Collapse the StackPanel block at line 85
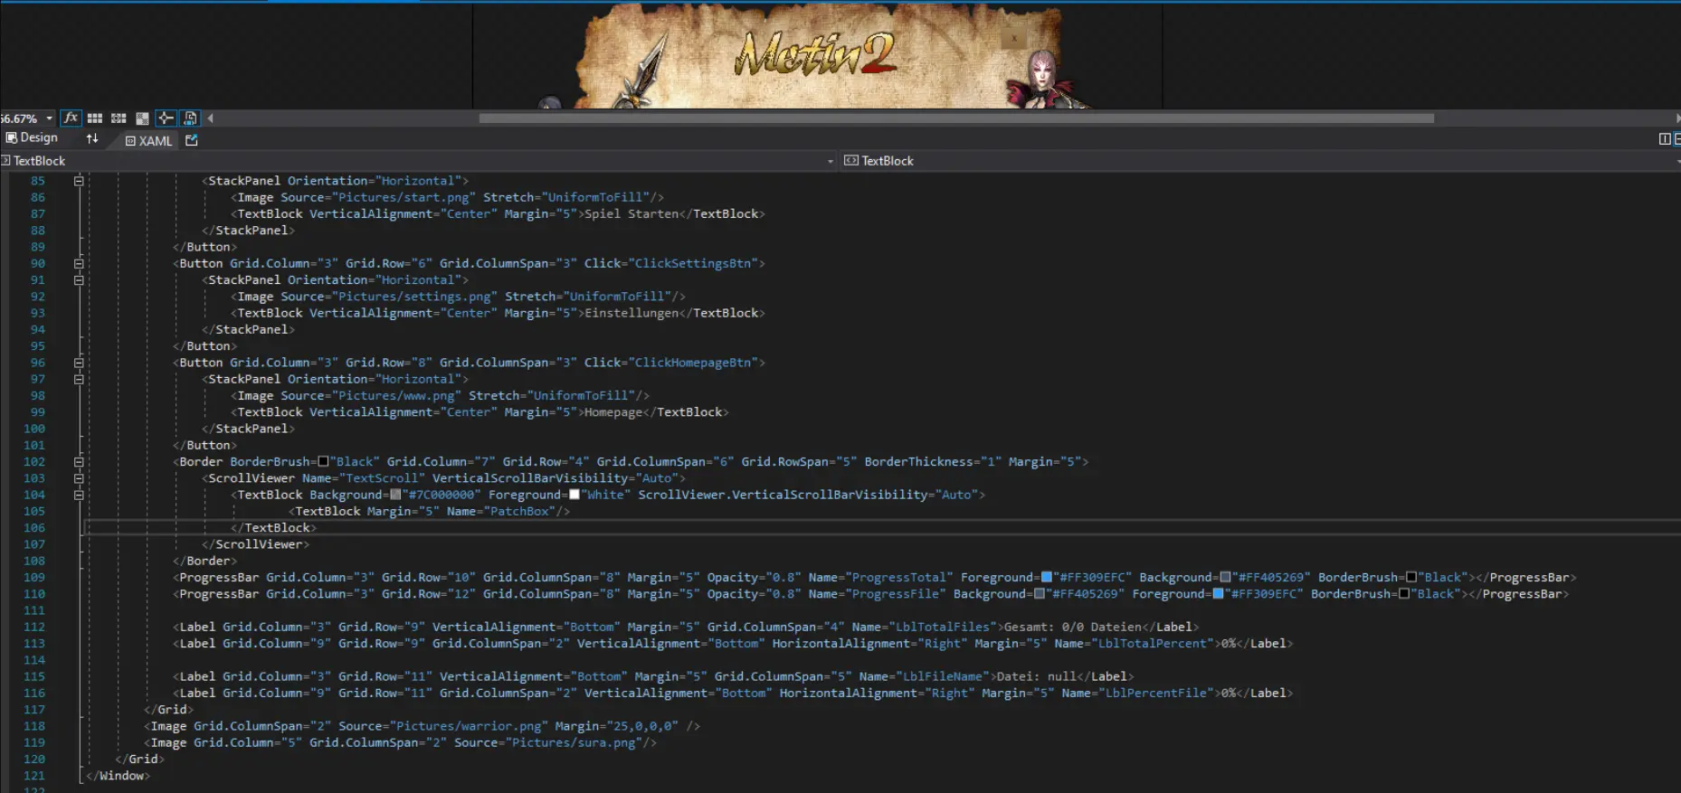Screen dimensions: 1681x793 pyautogui.click(x=79, y=181)
